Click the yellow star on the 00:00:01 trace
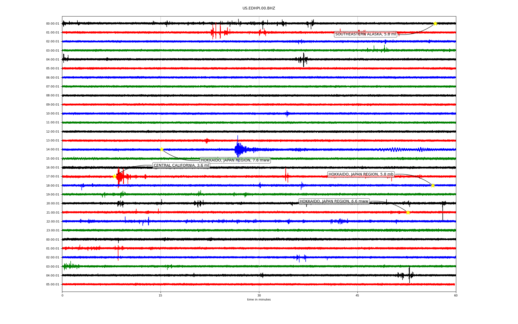This screenshot has width=518, height=324. point(435,23)
